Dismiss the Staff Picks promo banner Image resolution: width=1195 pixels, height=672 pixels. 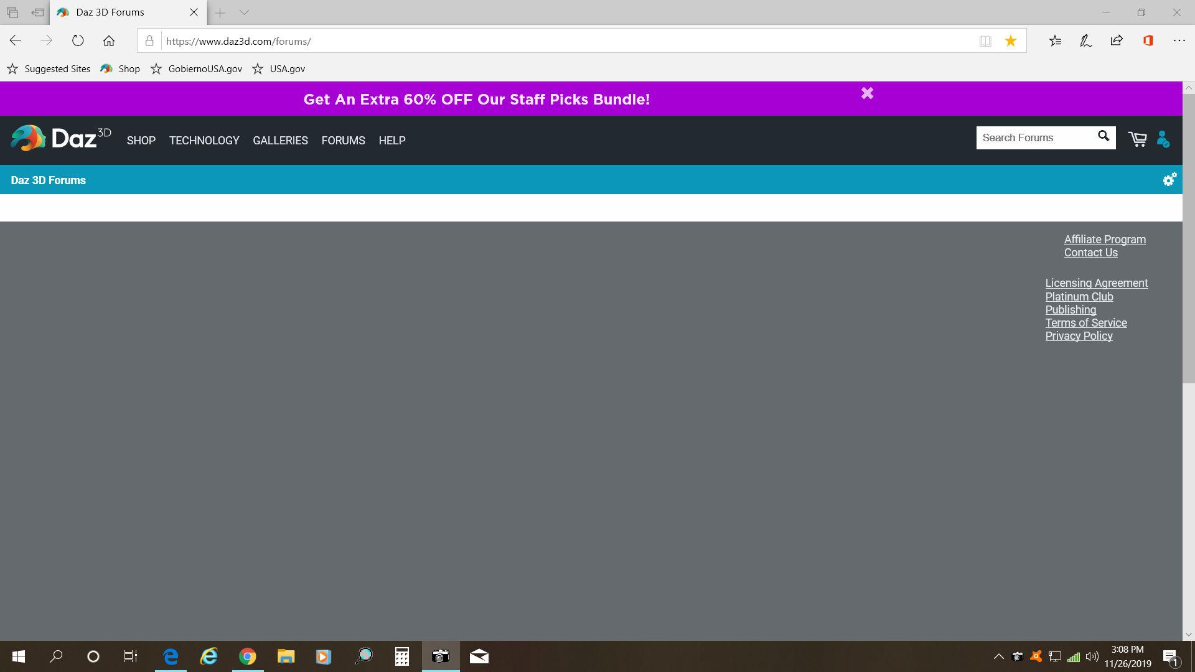pyautogui.click(x=867, y=93)
